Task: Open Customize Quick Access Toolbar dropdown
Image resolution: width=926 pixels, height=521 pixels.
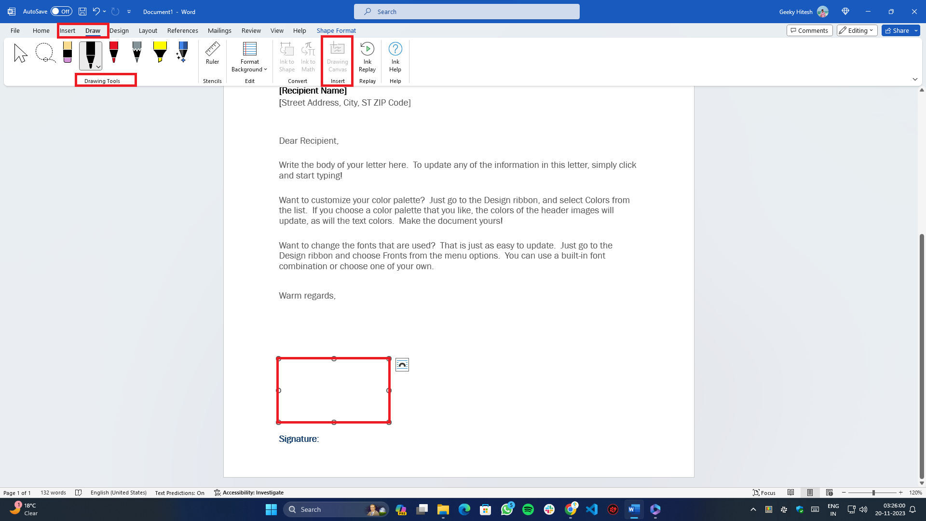Action: 129,12
